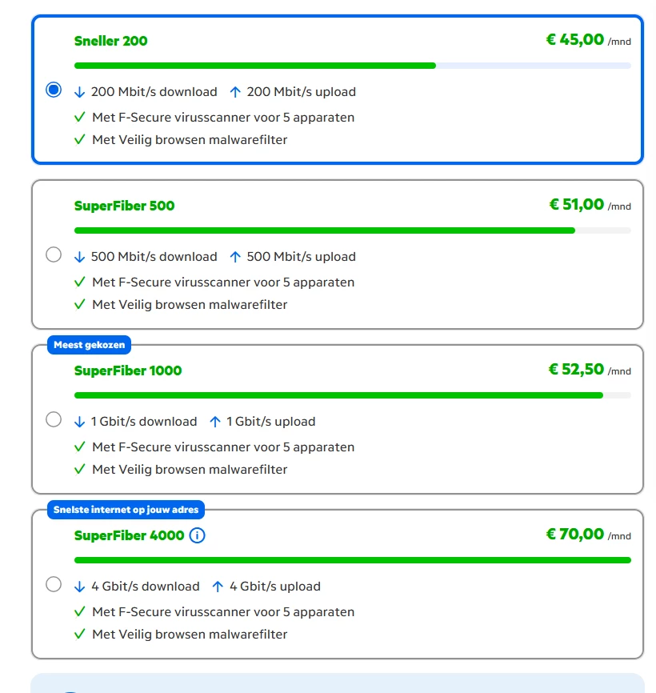
Task: Click the € 70,00 /mnd price label
Action: click(589, 535)
